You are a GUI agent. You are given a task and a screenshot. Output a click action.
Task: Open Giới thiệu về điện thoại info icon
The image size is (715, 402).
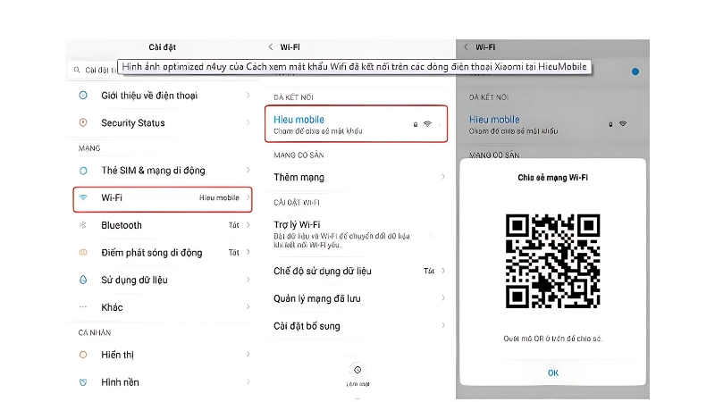click(83, 96)
